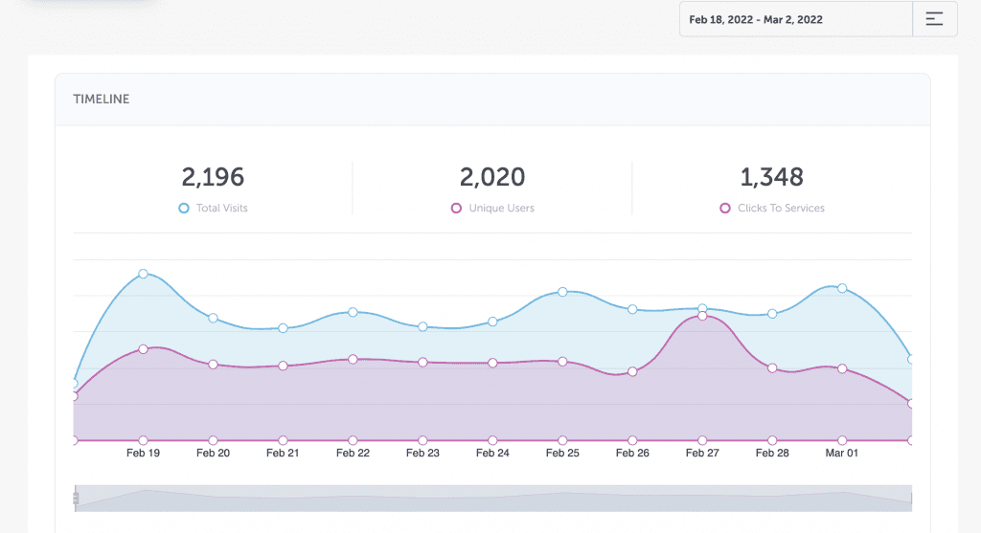Click the Total Visits blue circle marker icon
Screen dimensions: 981x533
[183, 208]
